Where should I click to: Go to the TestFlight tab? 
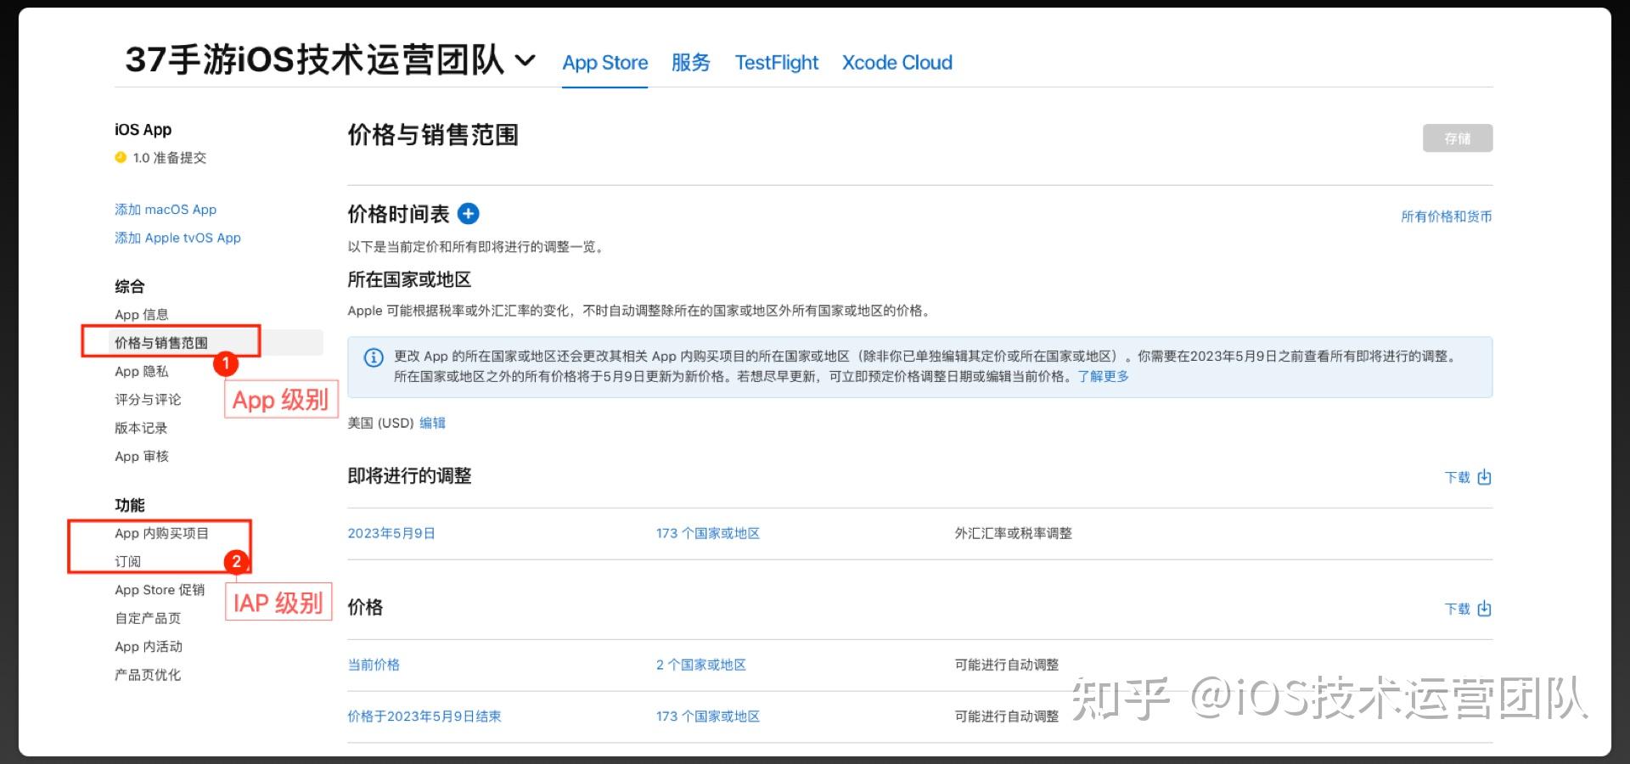[x=776, y=63]
